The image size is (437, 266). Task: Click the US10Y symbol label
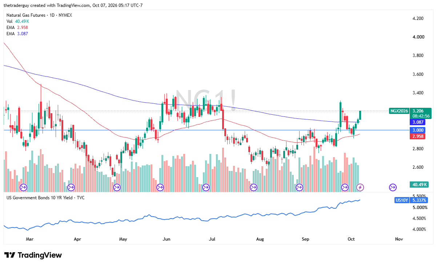pos(402,200)
